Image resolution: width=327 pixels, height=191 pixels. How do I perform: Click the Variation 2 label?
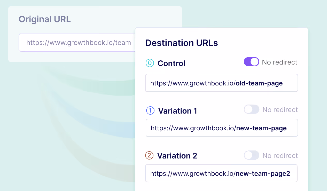pos(177,156)
